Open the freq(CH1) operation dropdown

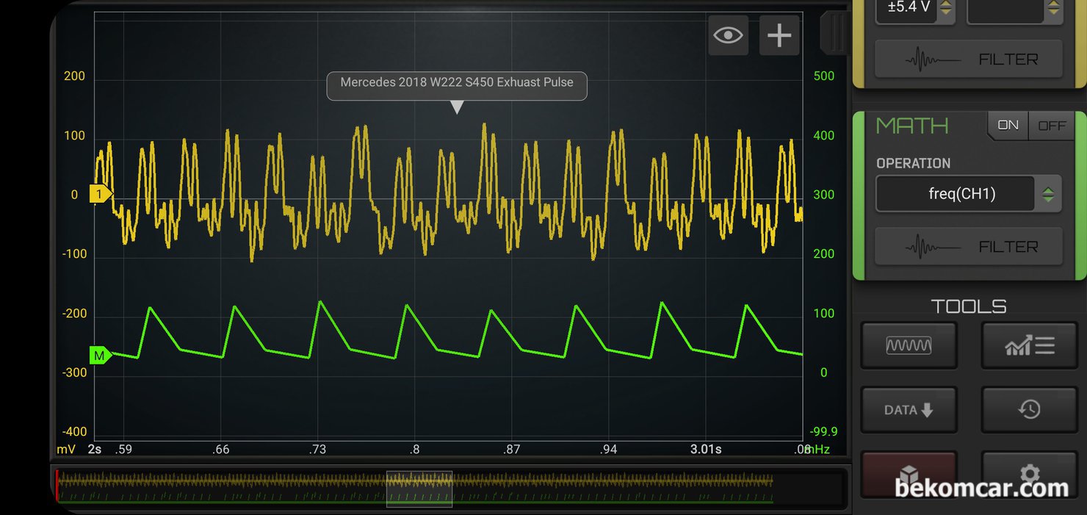[x=967, y=194]
